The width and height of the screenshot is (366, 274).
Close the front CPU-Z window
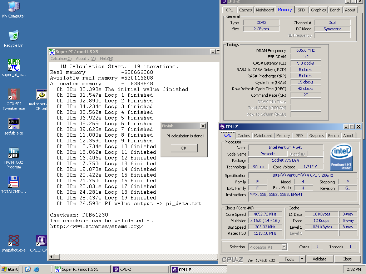[x=358, y=127]
